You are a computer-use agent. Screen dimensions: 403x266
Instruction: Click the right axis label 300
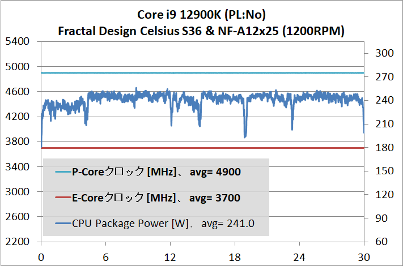384,53
